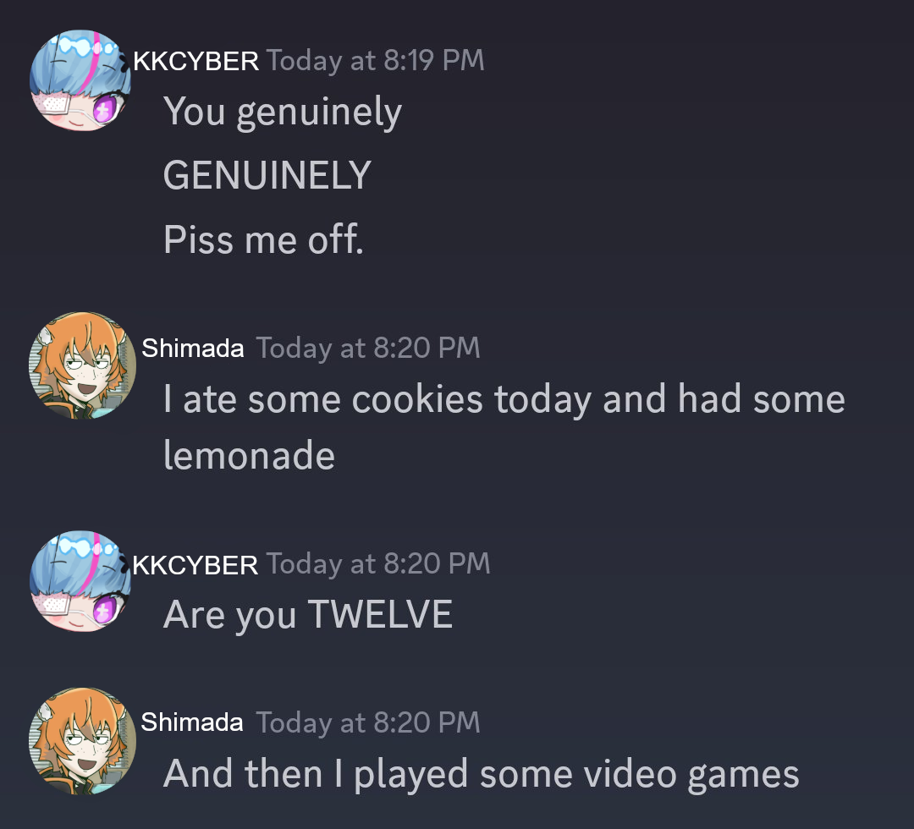Click Shimada username above the cookies message

192,348
